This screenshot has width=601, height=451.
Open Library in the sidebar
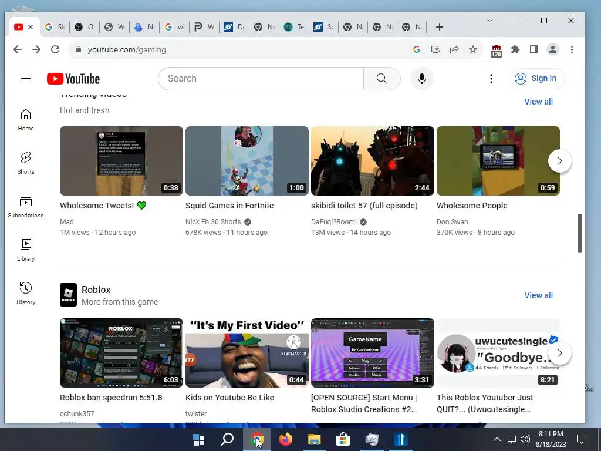pos(26,250)
